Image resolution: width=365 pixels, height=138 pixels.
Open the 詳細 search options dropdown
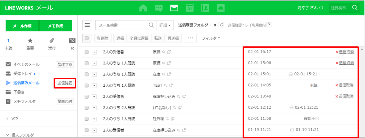165,25
